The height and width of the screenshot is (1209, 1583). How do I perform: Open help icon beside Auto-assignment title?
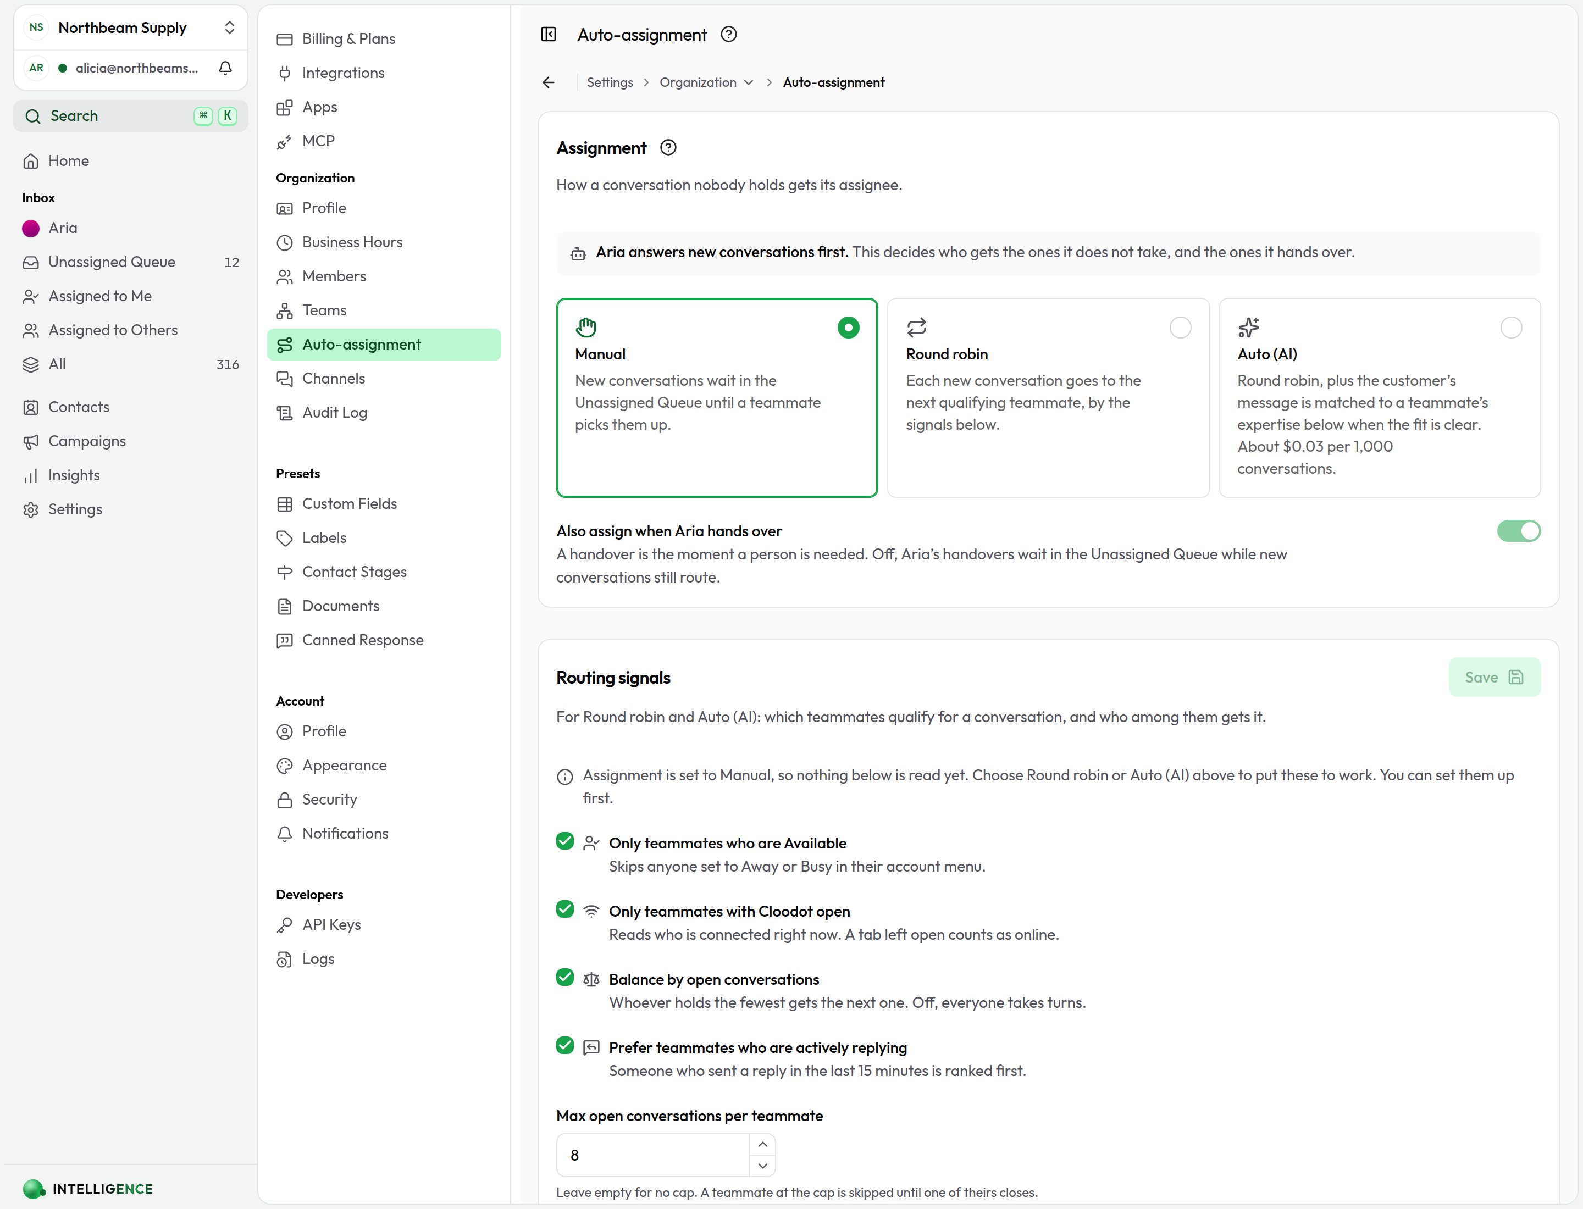pyautogui.click(x=728, y=35)
